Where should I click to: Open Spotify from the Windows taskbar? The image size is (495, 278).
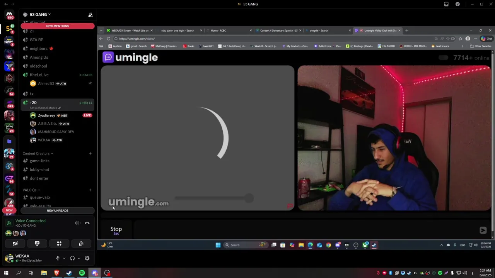pyautogui.click(x=82, y=273)
